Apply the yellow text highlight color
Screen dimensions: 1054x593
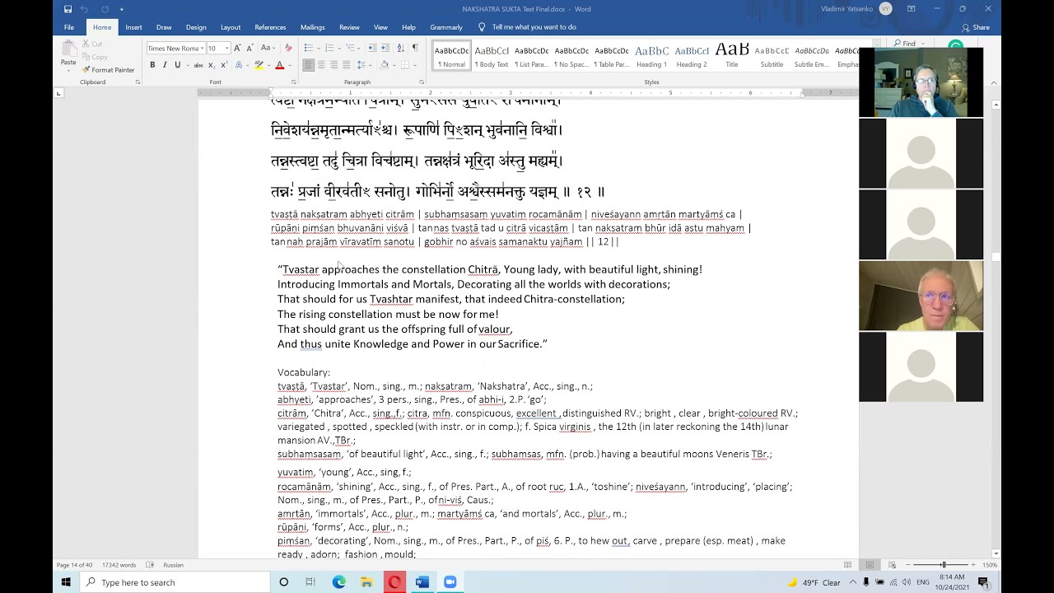click(259, 65)
